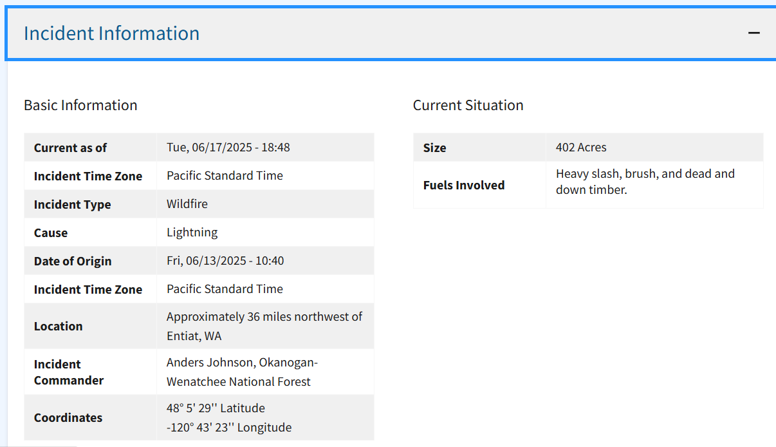Click the 'Current as of' row label
776x447 pixels.
70,147
